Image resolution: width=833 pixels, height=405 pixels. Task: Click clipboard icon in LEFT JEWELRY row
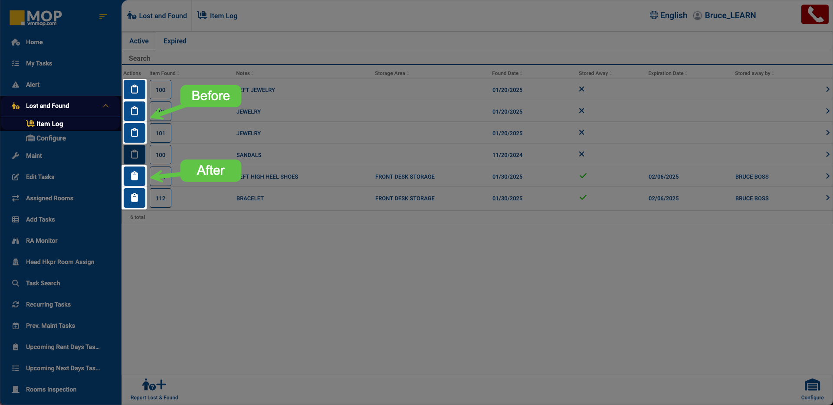[134, 89]
